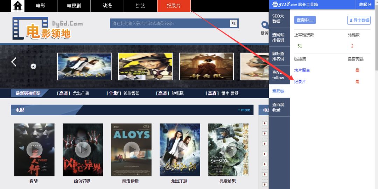Click the 导出数据 export button

[359, 20]
